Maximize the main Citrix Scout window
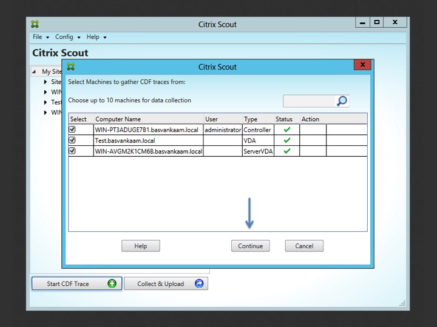The image size is (437, 327). 377,22
